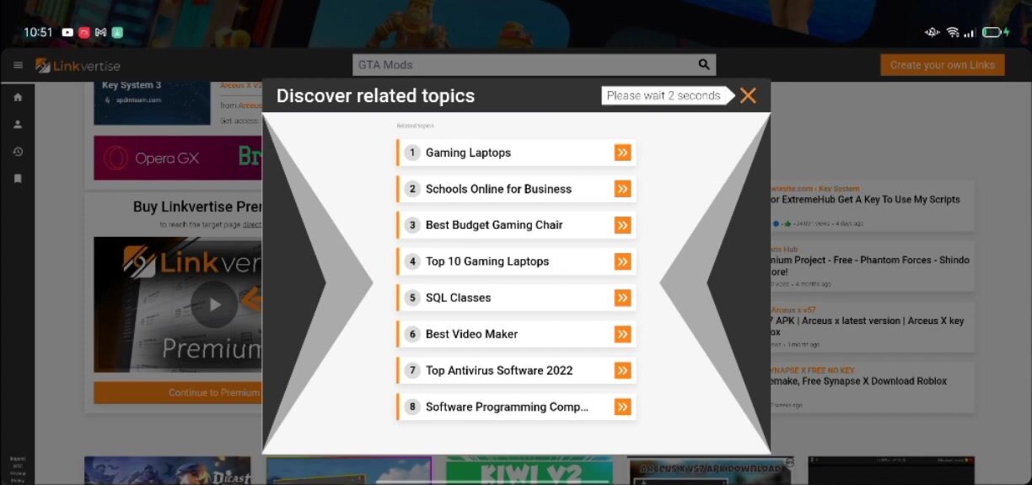
Task: Open the Arceus XV57 APK Download thumbnail
Action: pos(711,471)
